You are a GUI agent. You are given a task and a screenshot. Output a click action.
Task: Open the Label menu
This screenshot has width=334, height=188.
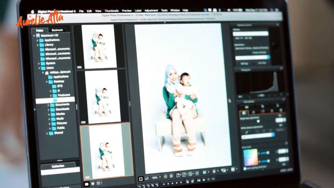click(x=138, y=10)
